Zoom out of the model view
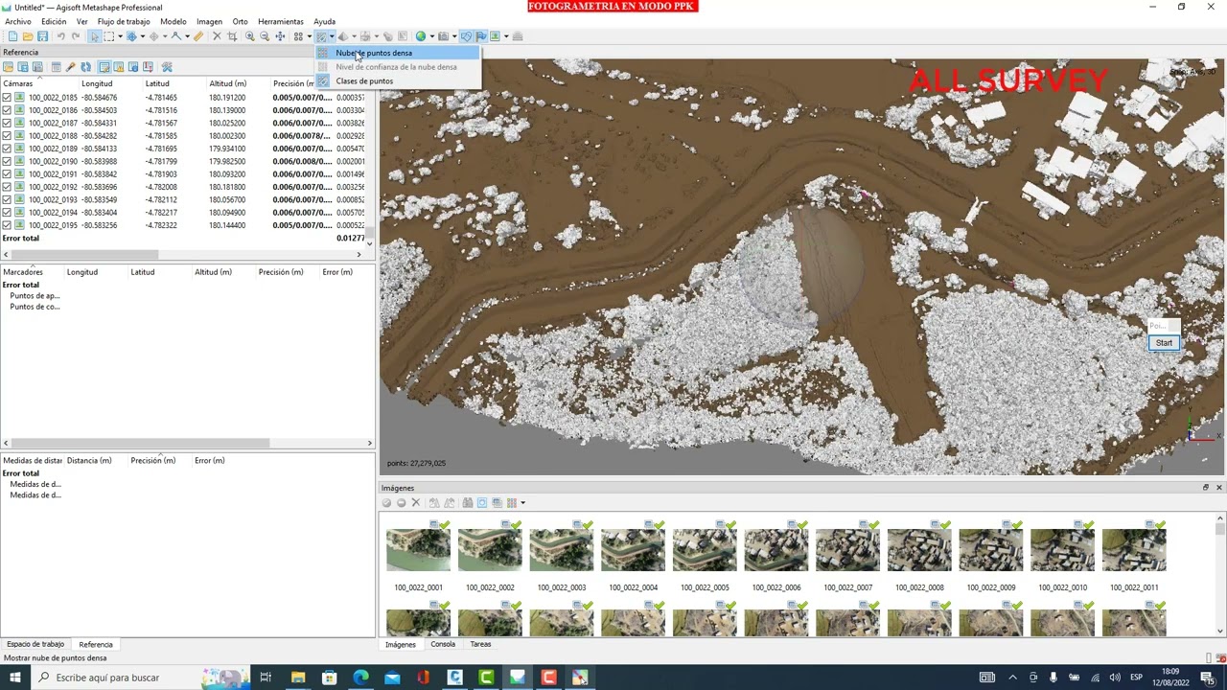Image resolution: width=1227 pixels, height=690 pixels. tap(265, 36)
